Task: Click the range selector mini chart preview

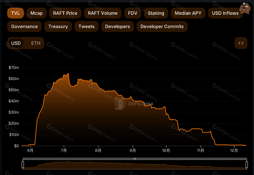Action: pos(135,164)
